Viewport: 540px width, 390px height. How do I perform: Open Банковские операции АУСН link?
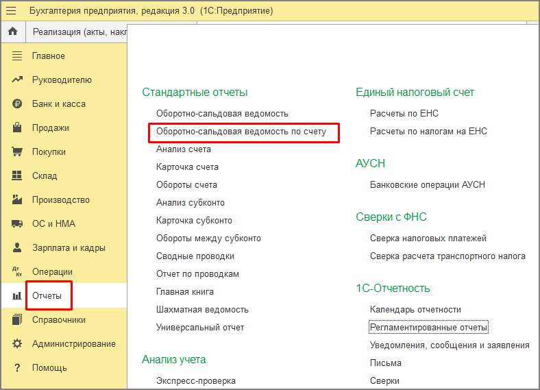click(427, 184)
